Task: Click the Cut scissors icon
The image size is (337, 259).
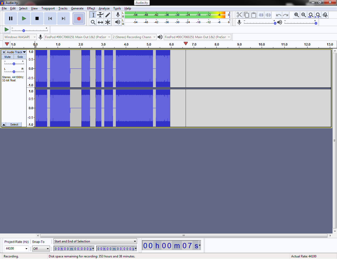Action: [x=239, y=15]
